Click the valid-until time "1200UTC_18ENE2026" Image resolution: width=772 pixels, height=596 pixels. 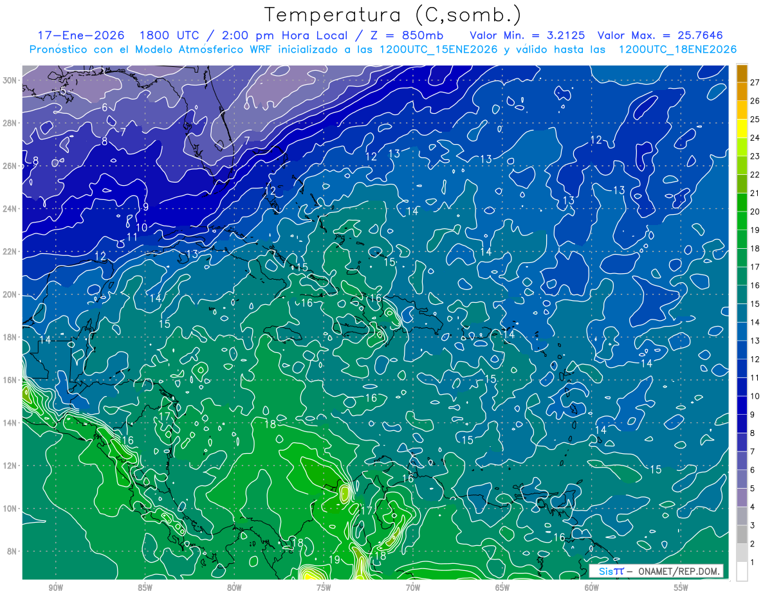(677, 50)
